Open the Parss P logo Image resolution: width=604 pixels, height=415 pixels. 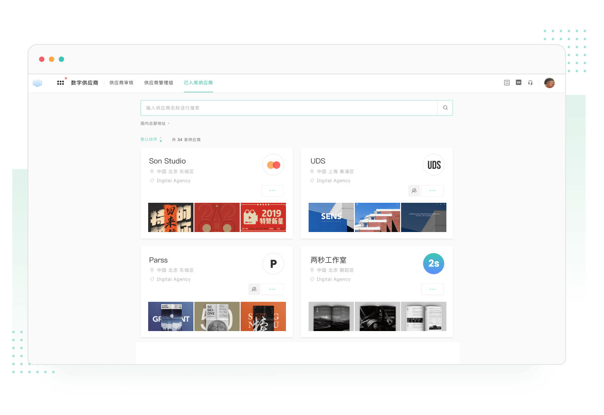pos(273,264)
